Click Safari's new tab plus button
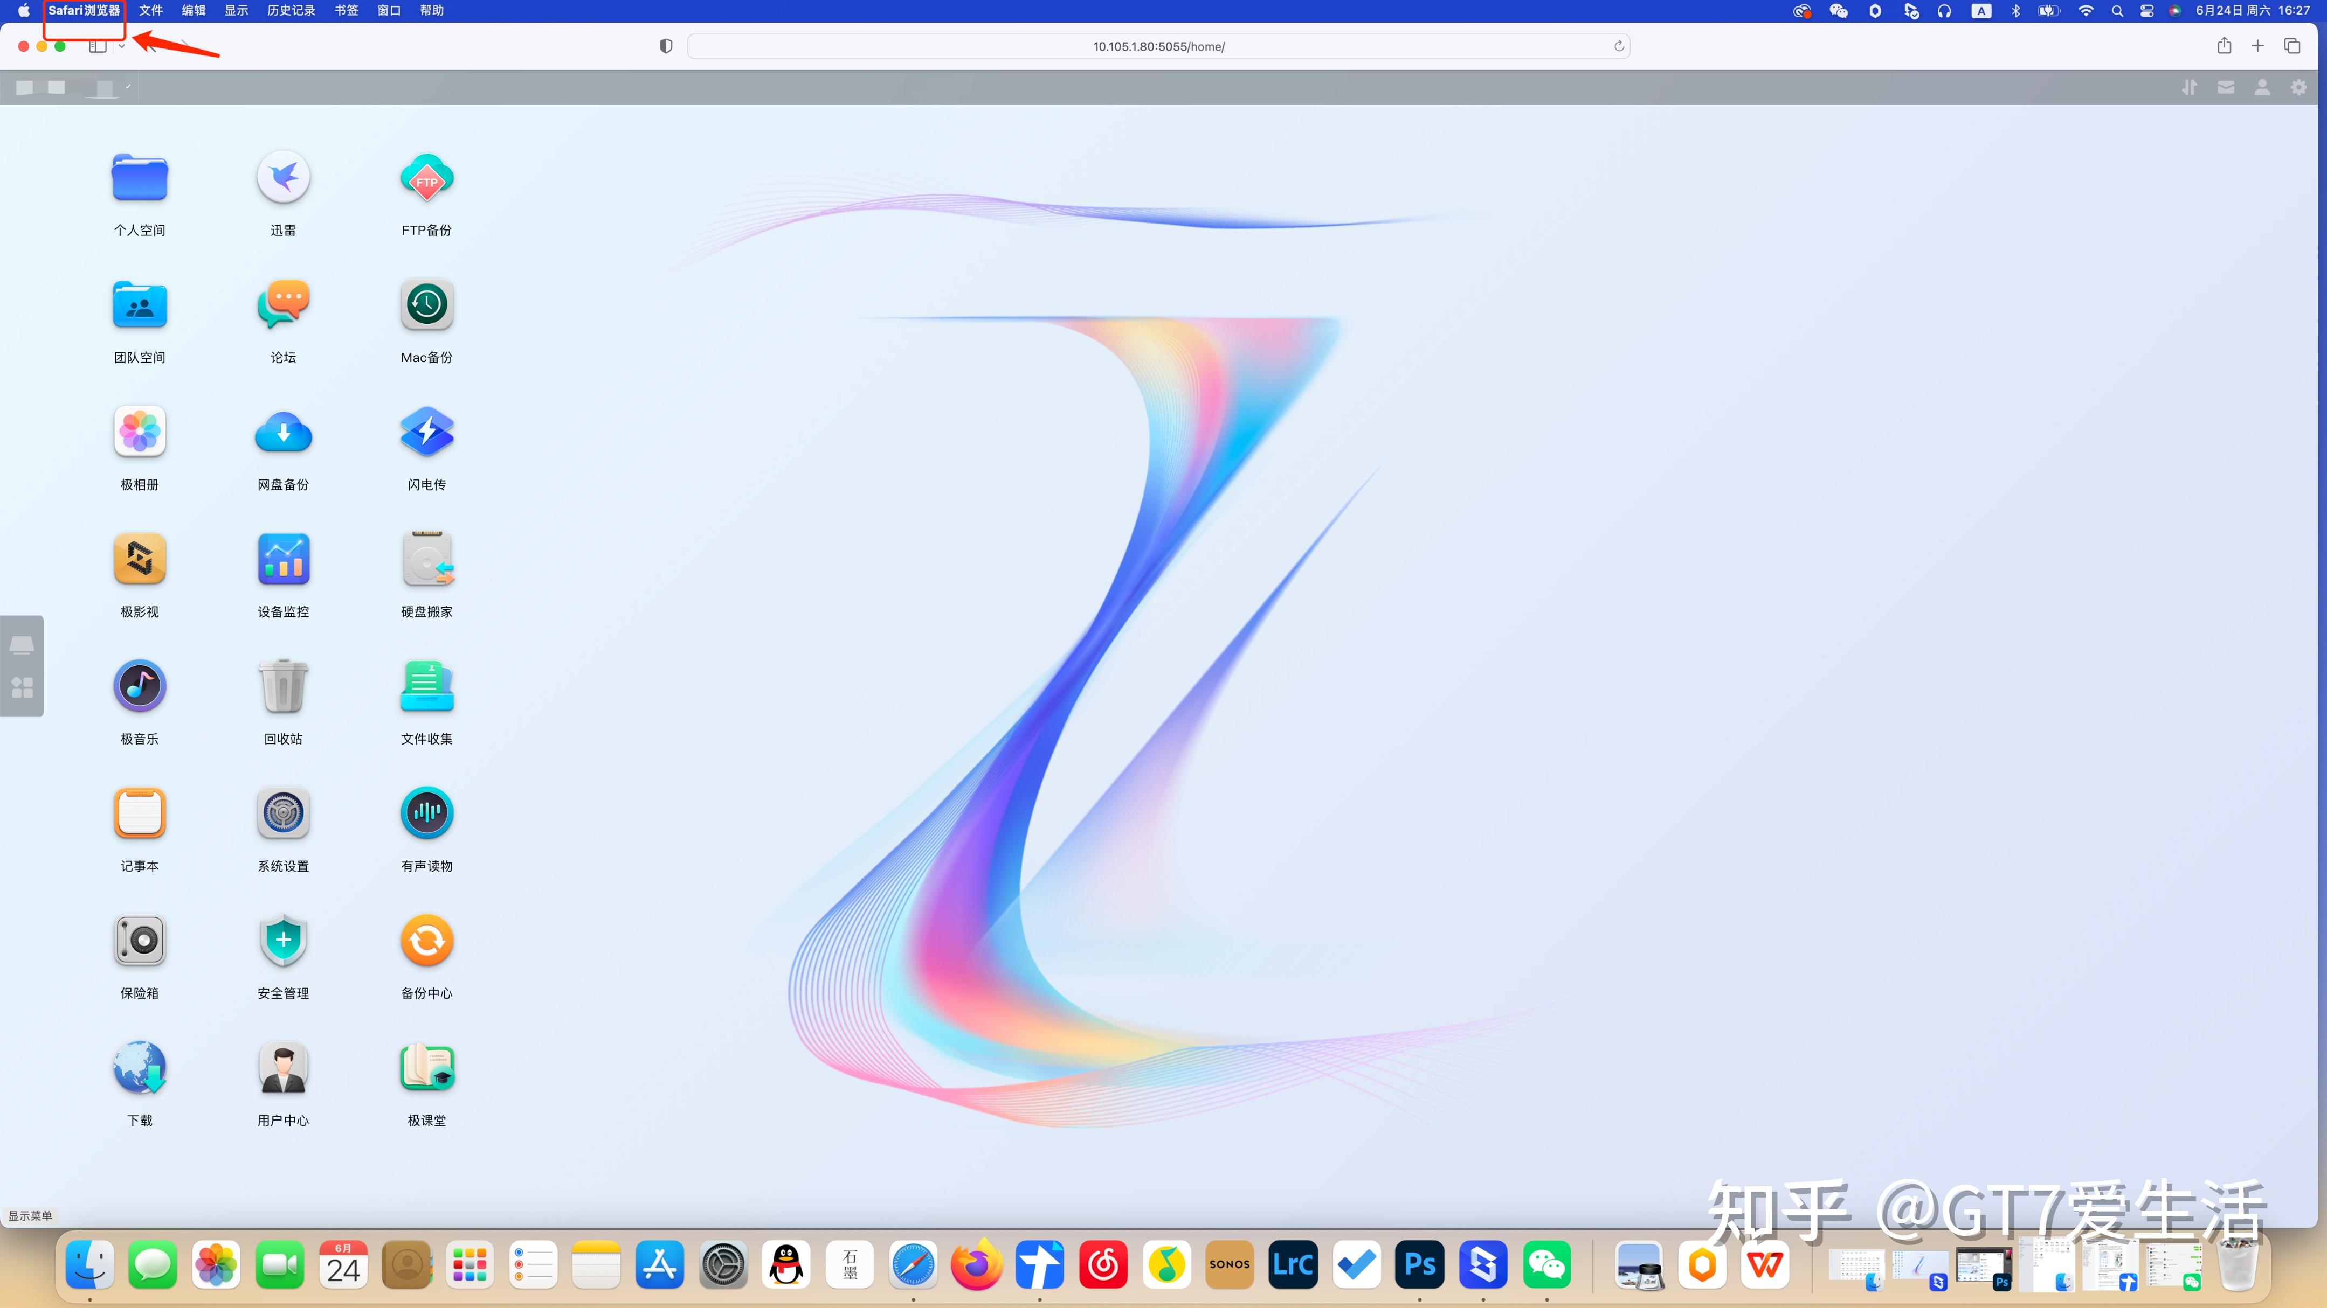 (2257, 46)
